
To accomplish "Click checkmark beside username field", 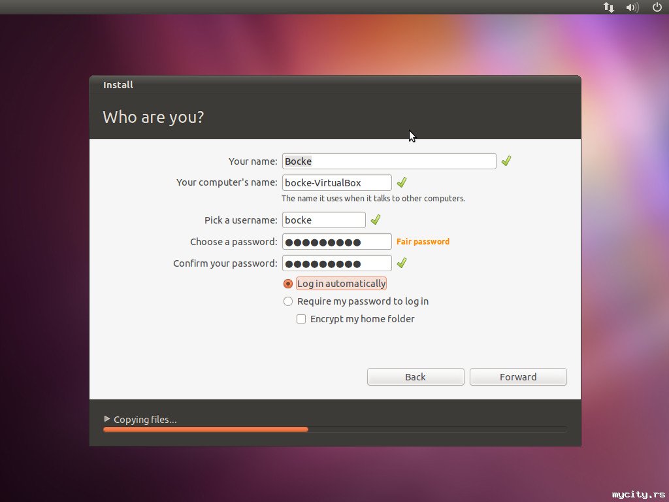I will (376, 220).
